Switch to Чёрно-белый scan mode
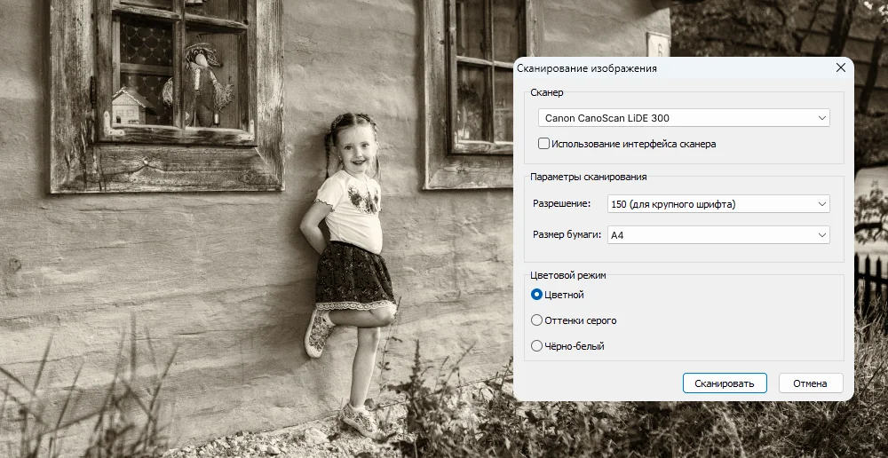The image size is (888, 458). 536,346
